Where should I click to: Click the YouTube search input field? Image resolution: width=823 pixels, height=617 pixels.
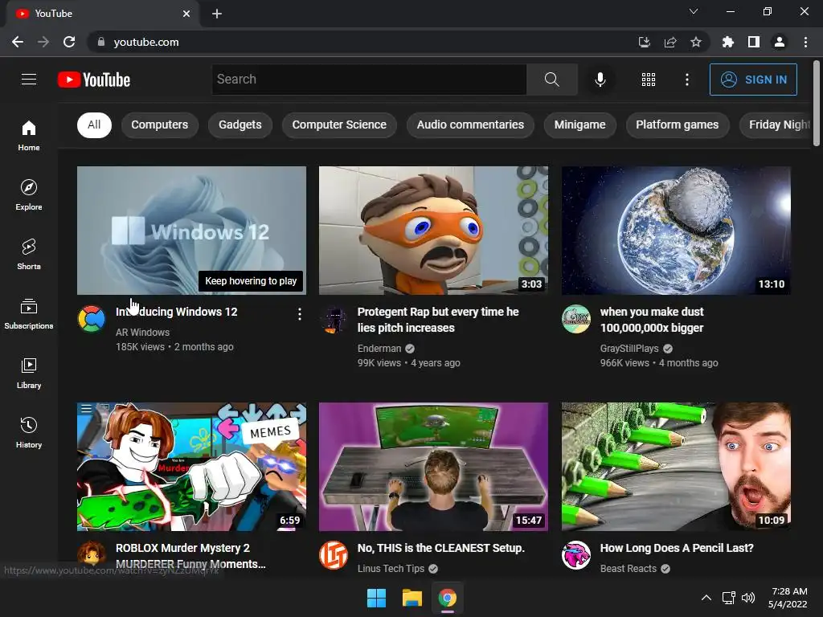[x=369, y=80]
